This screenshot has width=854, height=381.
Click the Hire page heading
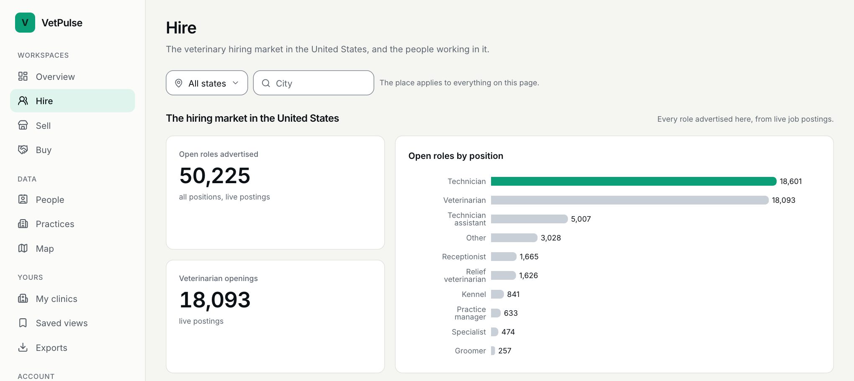coord(181,28)
